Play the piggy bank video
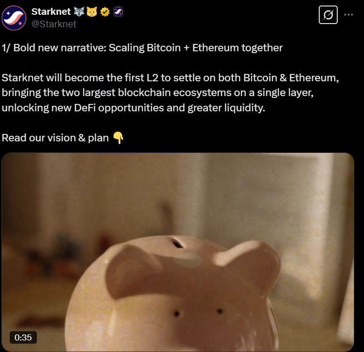Screen dimensions: 364x352 click(178, 252)
